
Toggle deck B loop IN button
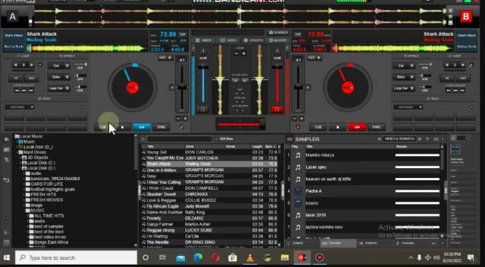(x=447, y=78)
